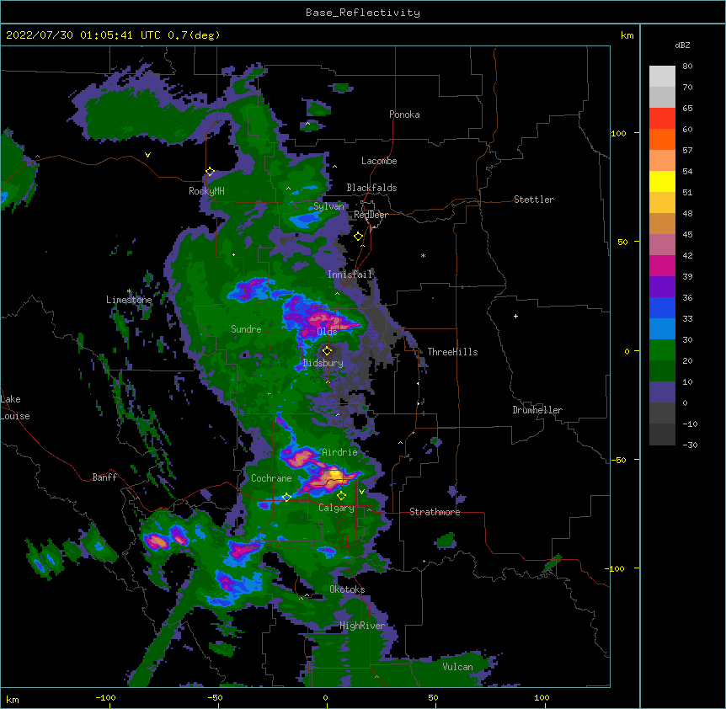Select the magenta 39-42 dBZ legend swatch
The image size is (726, 709).
pyautogui.click(x=662, y=265)
